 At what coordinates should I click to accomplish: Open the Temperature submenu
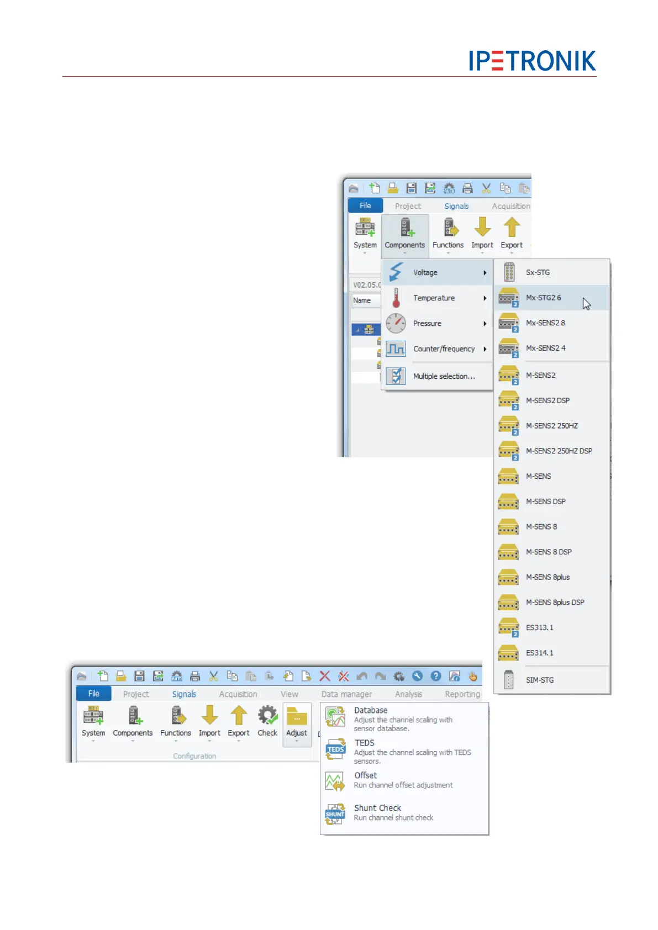437,298
